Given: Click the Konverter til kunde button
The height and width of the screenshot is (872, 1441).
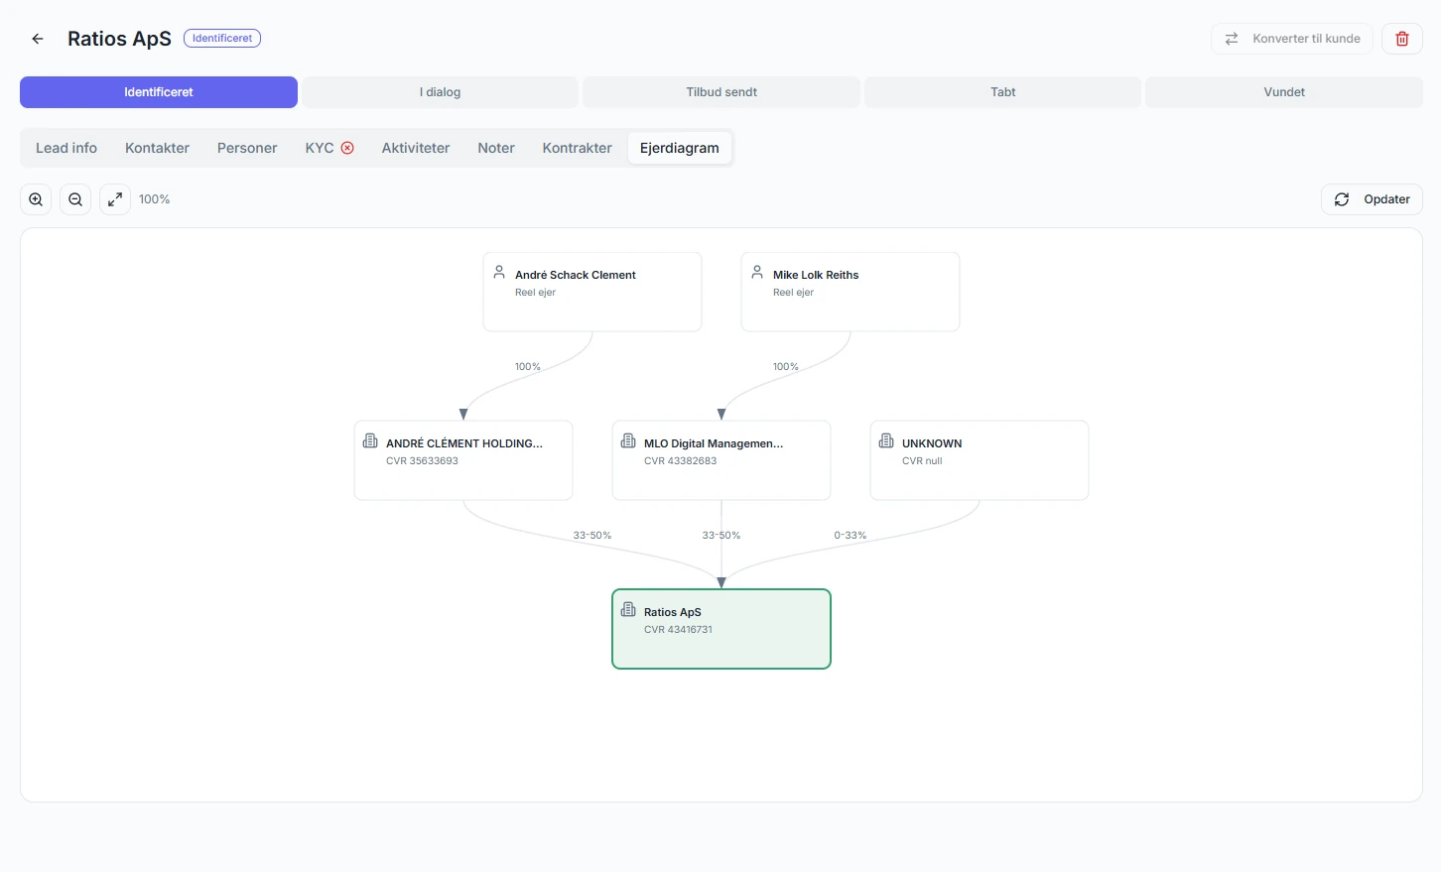Looking at the screenshot, I should [1292, 39].
